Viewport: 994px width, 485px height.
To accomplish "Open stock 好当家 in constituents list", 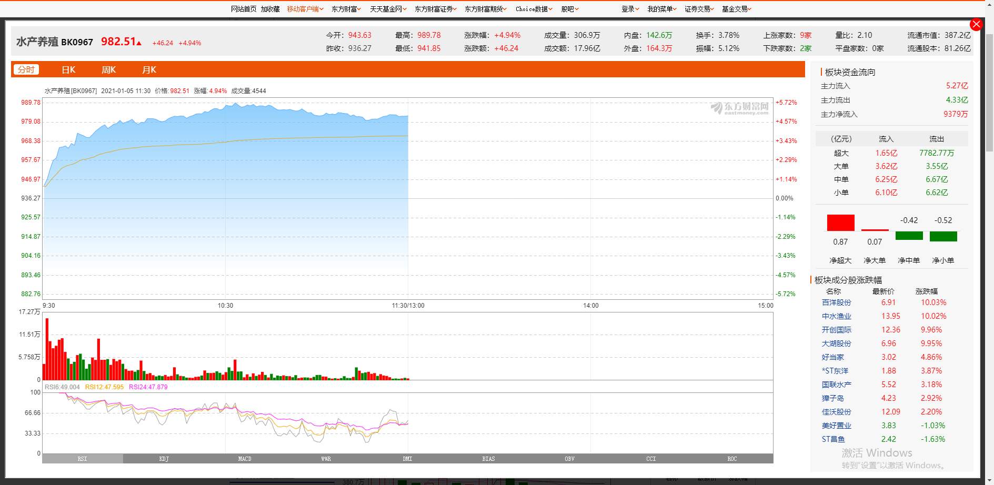I will [832, 357].
